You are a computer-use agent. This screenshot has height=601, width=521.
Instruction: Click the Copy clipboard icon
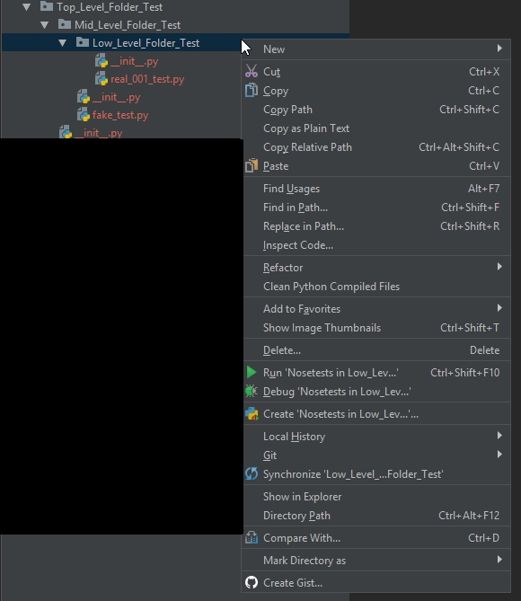[252, 91]
